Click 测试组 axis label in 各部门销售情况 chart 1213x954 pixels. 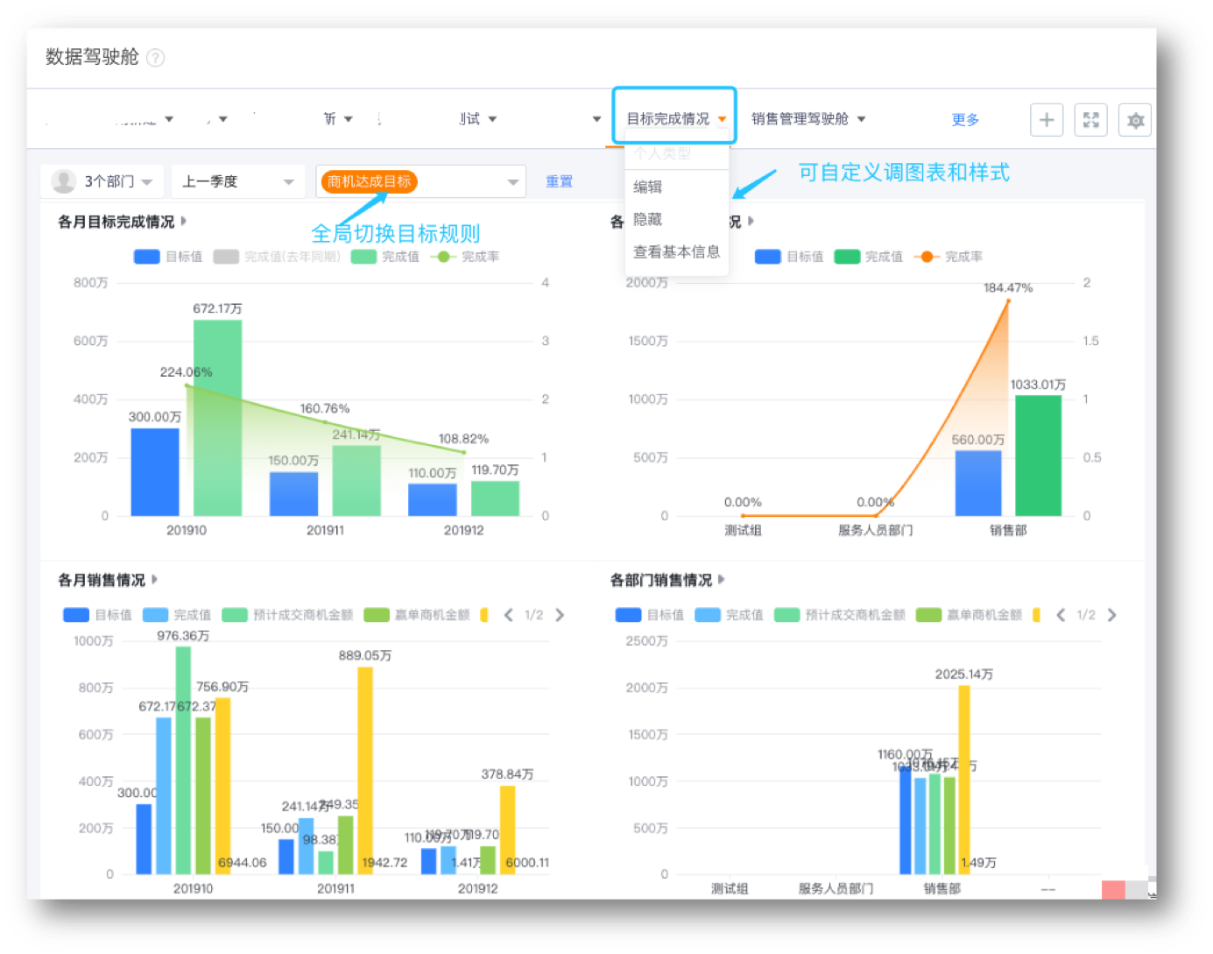(x=730, y=888)
